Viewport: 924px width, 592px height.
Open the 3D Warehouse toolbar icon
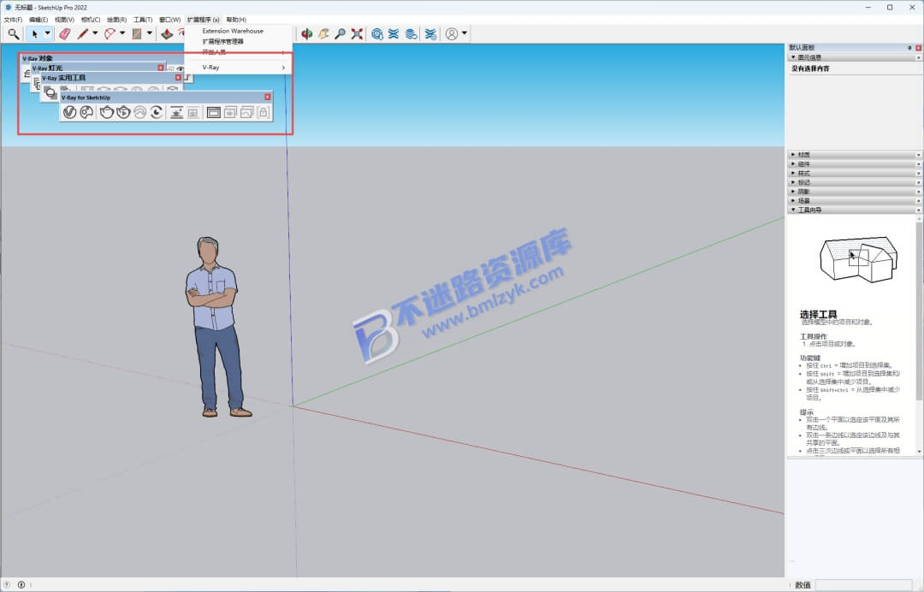point(377,34)
